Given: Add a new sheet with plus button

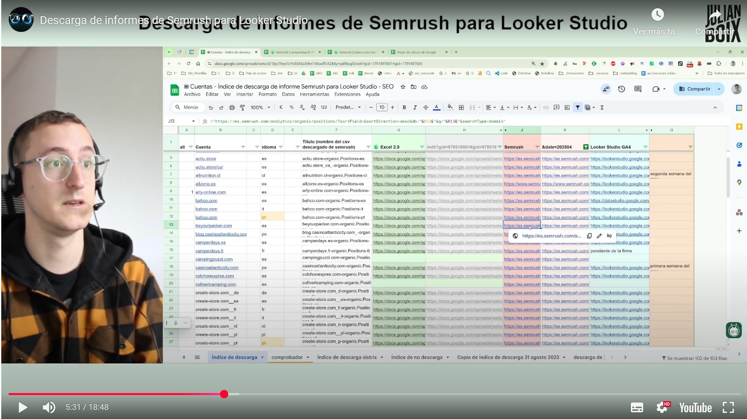Looking at the screenshot, I should 184,357.
